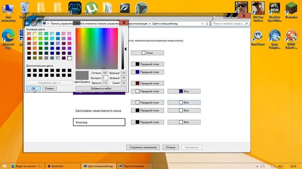Click the Окно color button

click(147, 53)
